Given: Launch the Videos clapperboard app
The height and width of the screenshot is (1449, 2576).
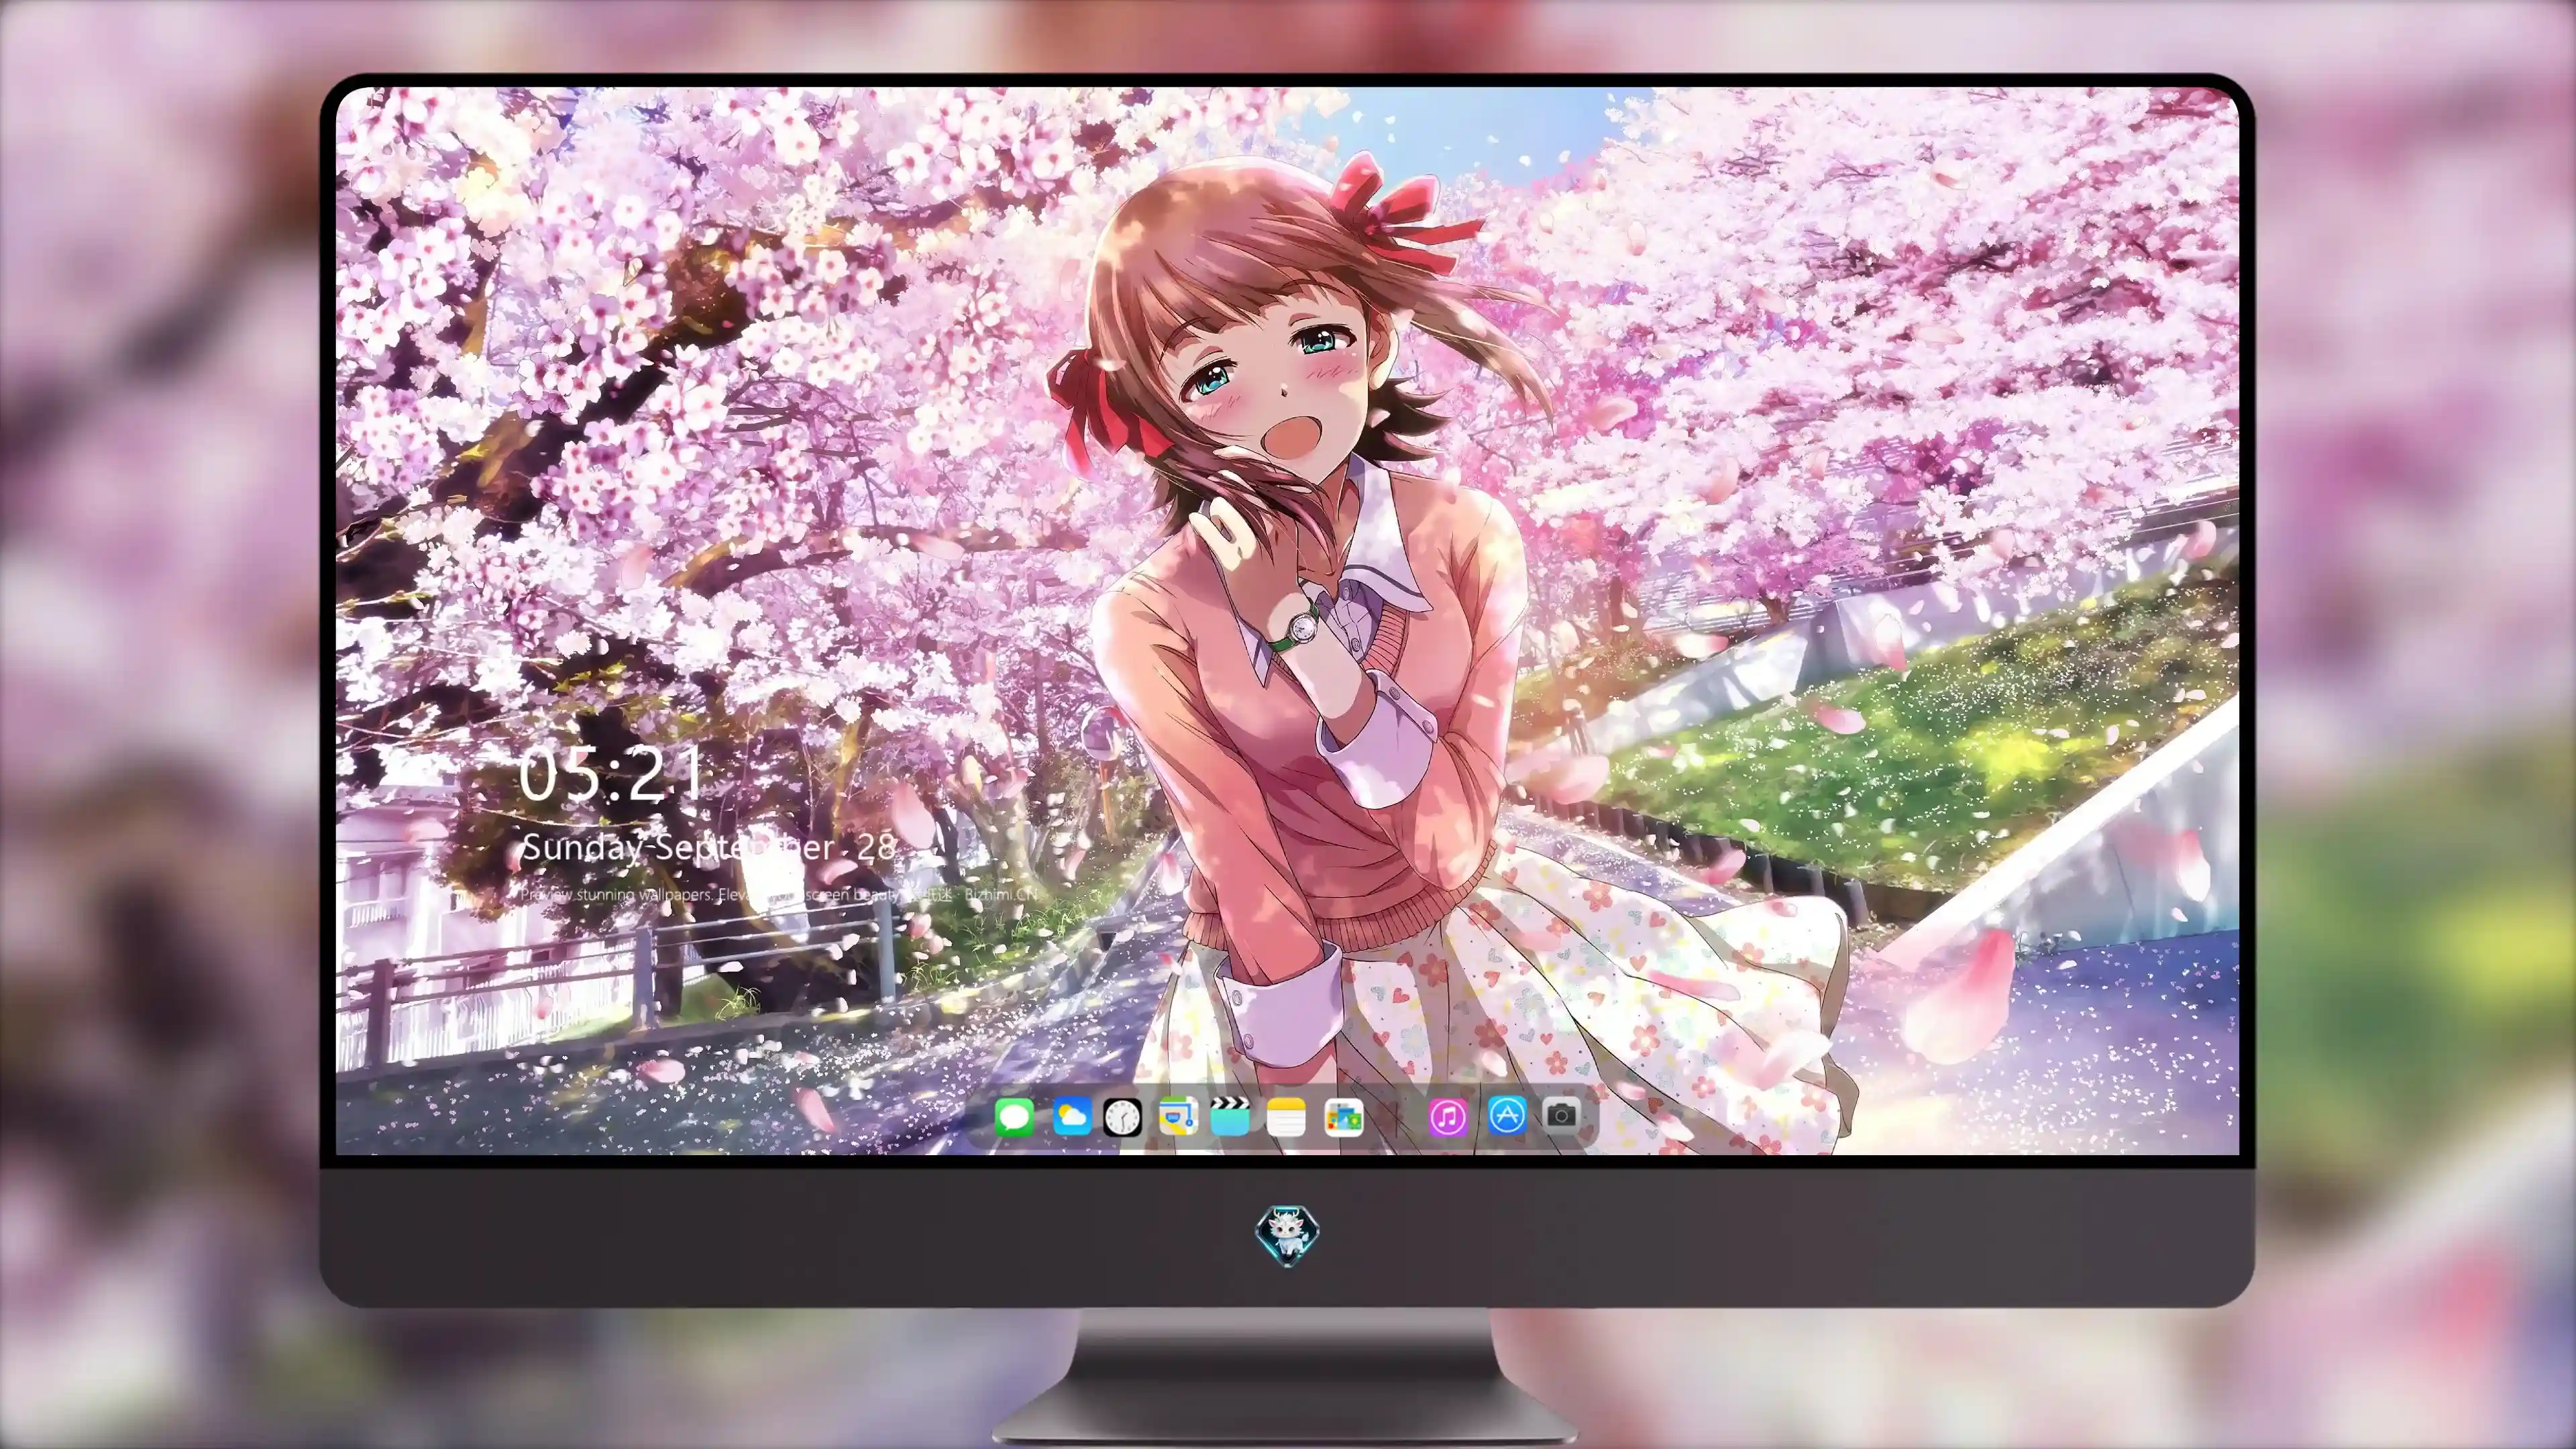Looking at the screenshot, I should 1230,1116.
